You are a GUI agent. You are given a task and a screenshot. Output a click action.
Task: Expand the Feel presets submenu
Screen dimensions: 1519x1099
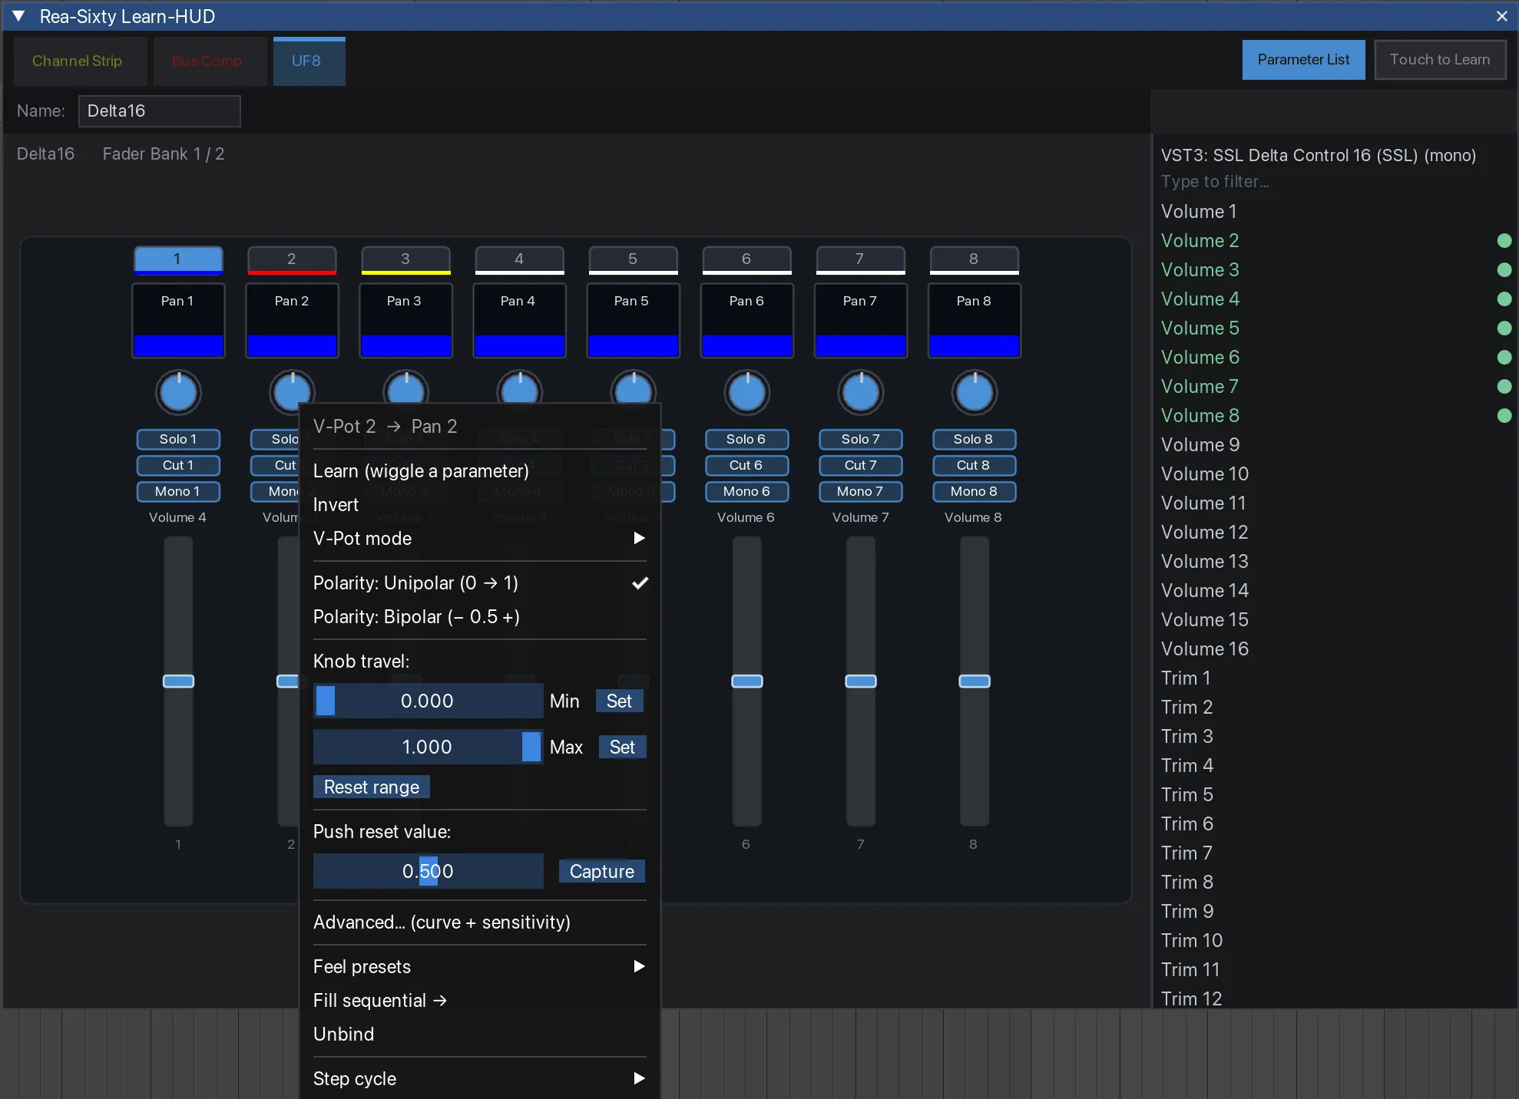click(479, 967)
